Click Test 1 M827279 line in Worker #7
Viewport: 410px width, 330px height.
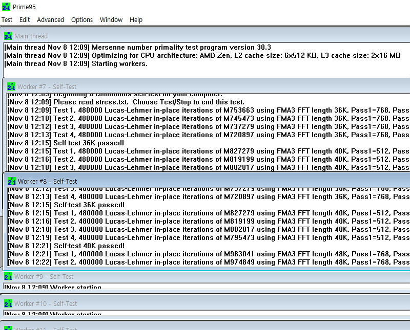209,151
